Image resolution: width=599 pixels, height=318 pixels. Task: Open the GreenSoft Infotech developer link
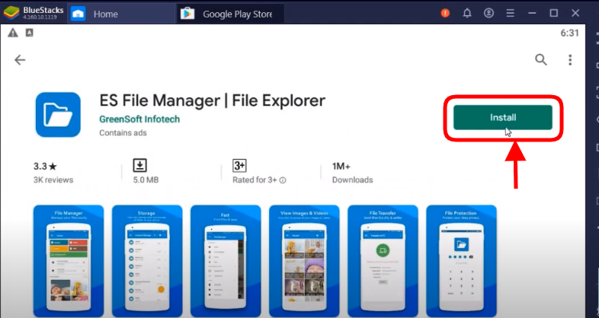coord(139,119)
